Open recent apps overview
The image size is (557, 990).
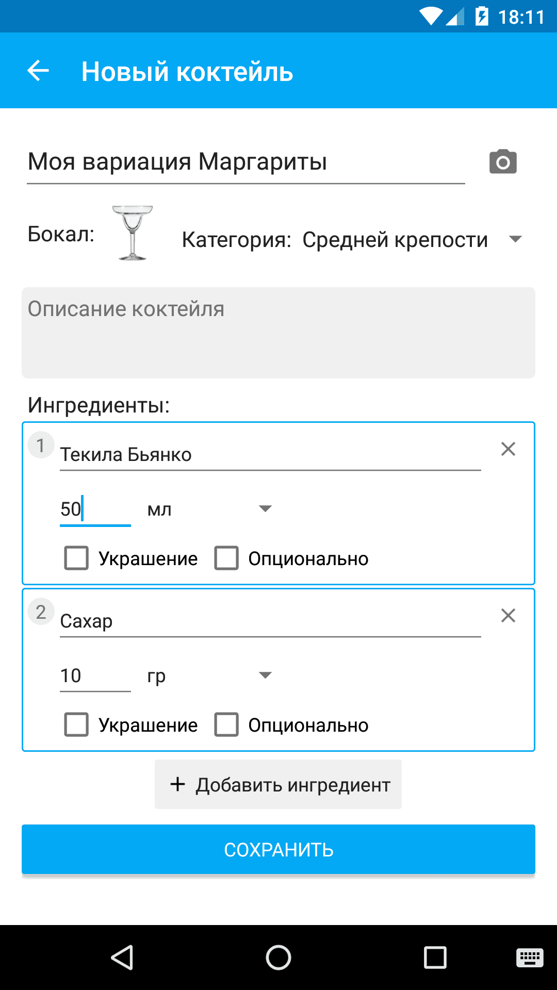435,958
